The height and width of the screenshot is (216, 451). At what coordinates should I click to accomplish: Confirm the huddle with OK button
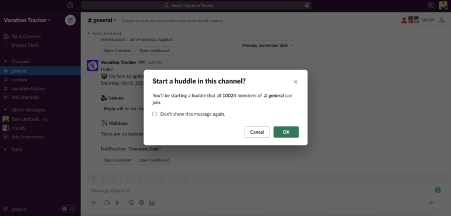(x=286, y=132)
